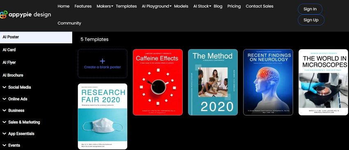Open the Makers dropdown arrow
This screenshot has width=349, height=150.
pyautogui.click(x=112, y=6)
